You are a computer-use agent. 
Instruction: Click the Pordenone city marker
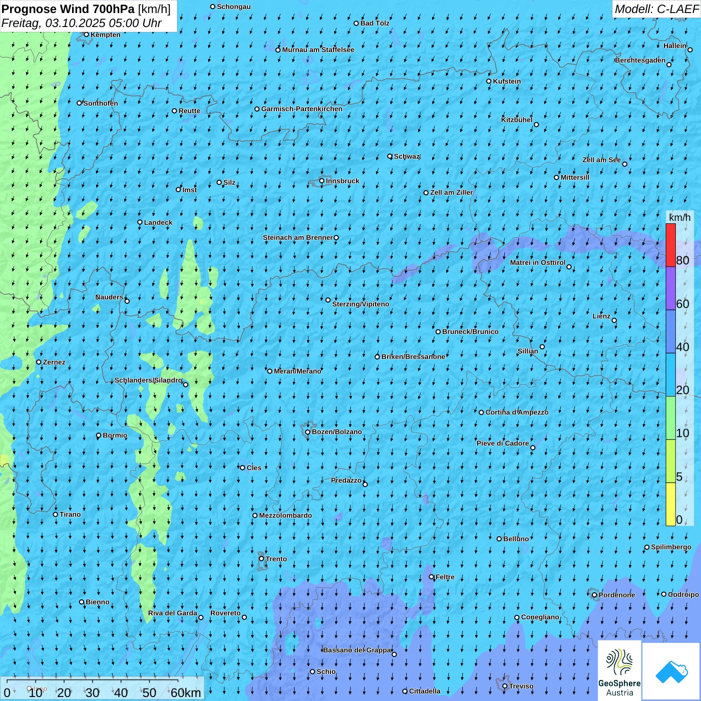tap(594, 595)
